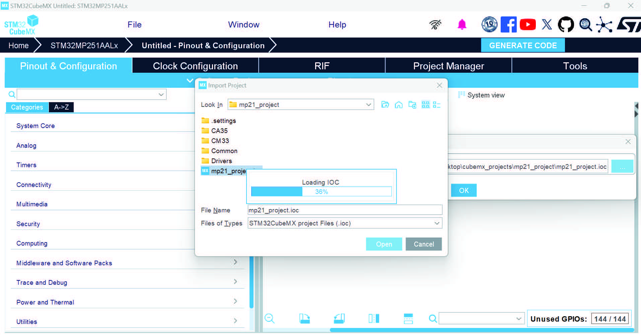
Task: Rotate the pinout view clockwise
Action: click(x=304, y=318)
